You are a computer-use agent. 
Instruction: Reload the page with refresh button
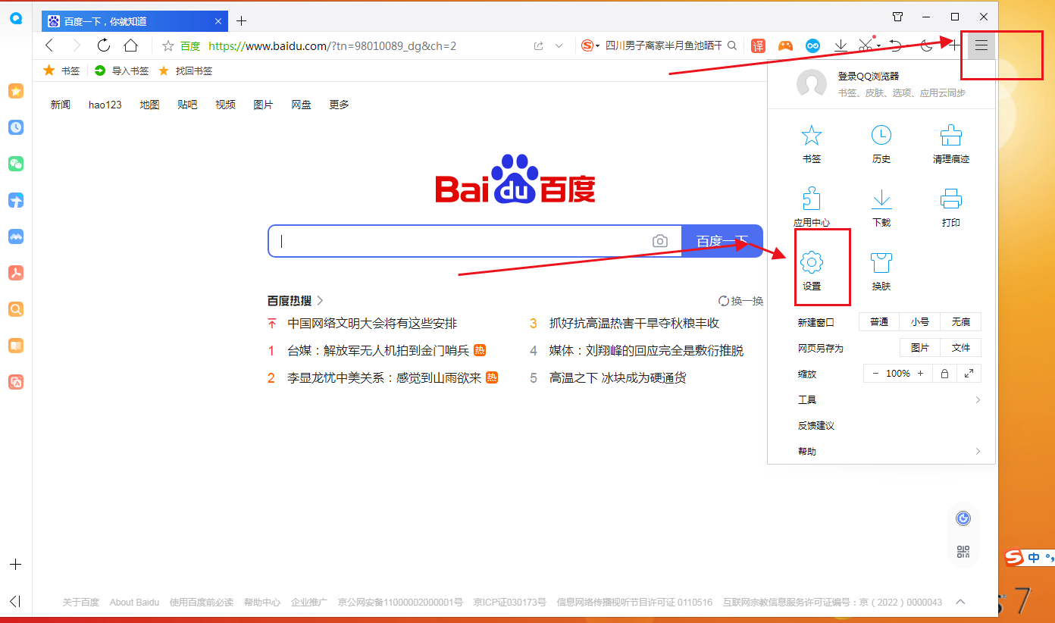pos(104,45)
